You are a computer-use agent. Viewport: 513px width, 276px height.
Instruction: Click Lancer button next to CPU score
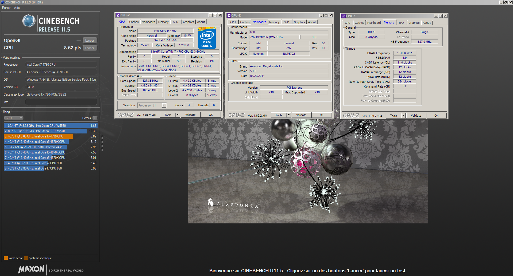pos(90,48)
